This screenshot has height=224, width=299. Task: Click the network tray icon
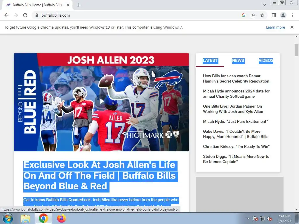click(263, 218)
